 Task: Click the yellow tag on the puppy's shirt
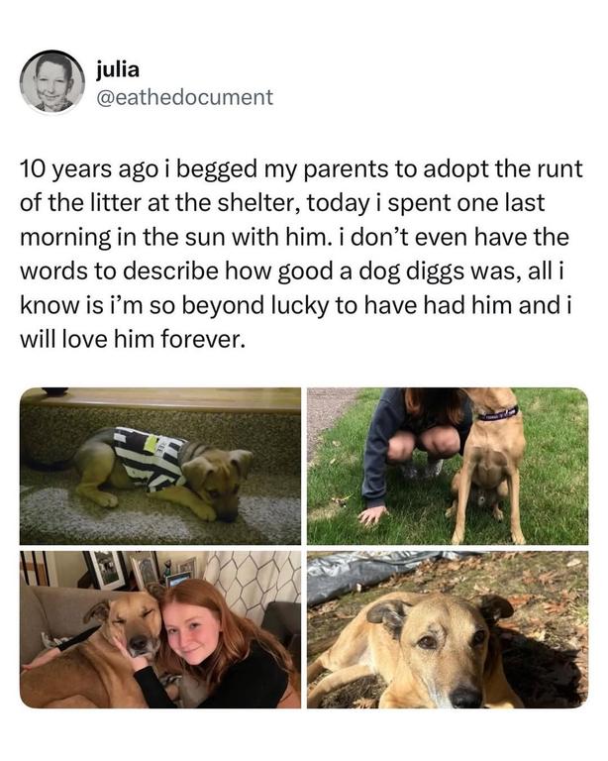pos(152,442)
